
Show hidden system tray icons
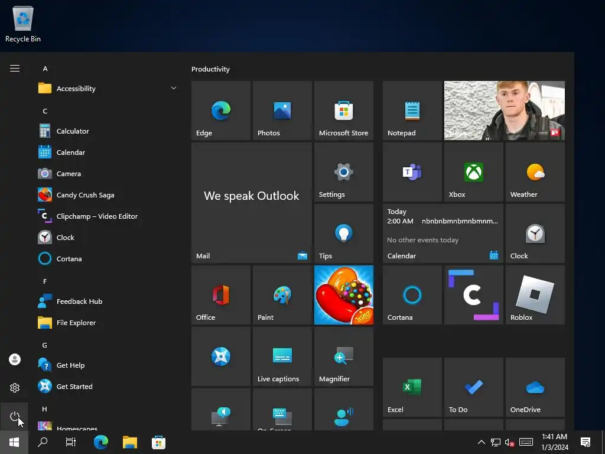(482, 442)
